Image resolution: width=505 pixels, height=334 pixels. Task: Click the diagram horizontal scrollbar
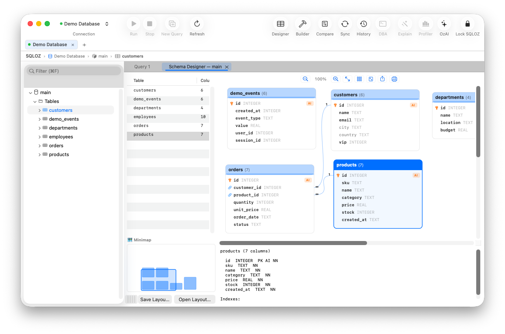point(293,243)
